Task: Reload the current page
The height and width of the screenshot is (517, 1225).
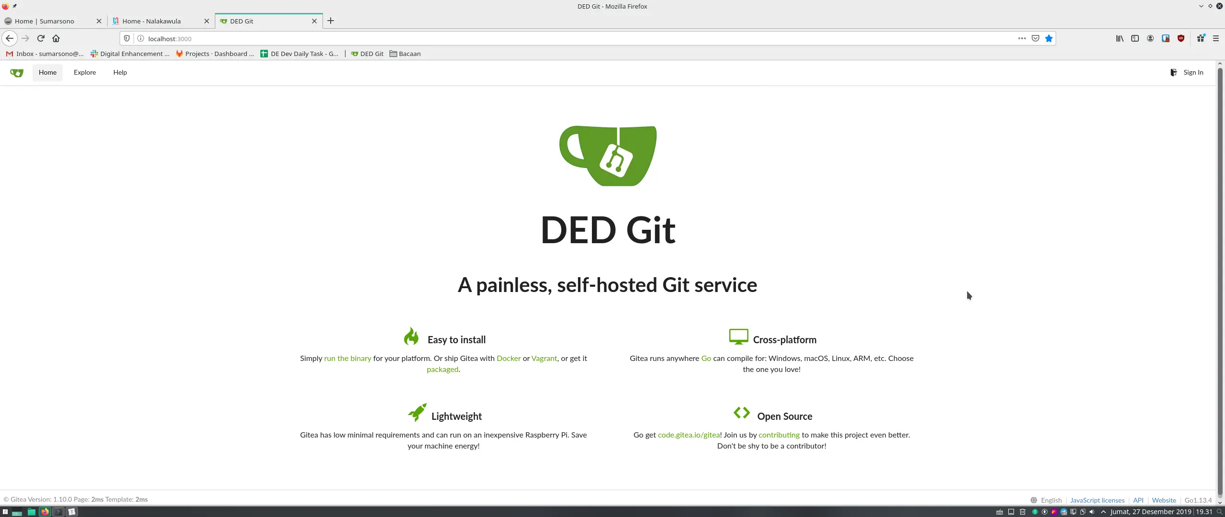Action: point(41,38)
